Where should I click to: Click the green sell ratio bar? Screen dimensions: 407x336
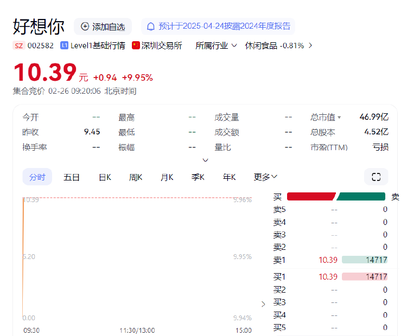coord(361,197)
